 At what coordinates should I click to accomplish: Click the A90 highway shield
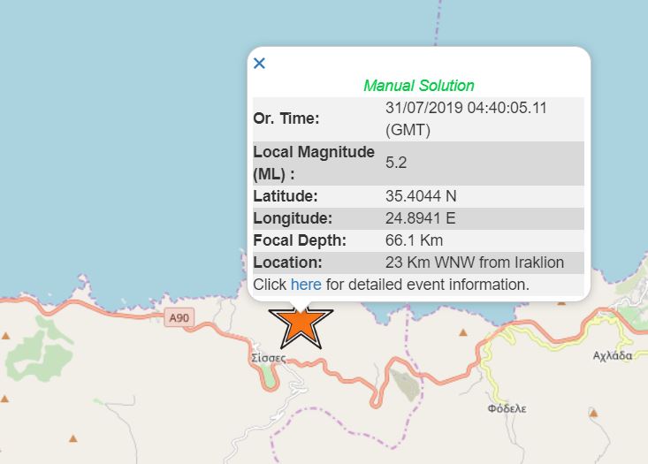point(177,318)
